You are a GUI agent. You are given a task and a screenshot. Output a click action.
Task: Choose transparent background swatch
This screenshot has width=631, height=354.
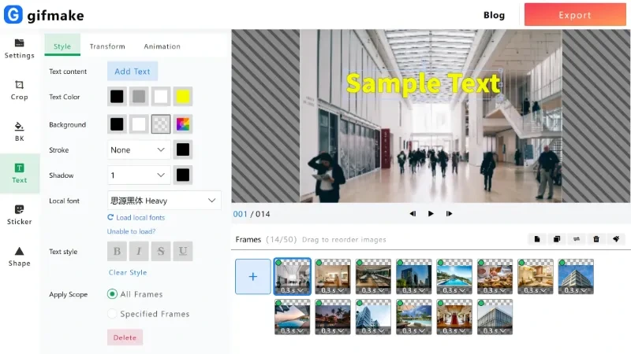coord(161,124)
